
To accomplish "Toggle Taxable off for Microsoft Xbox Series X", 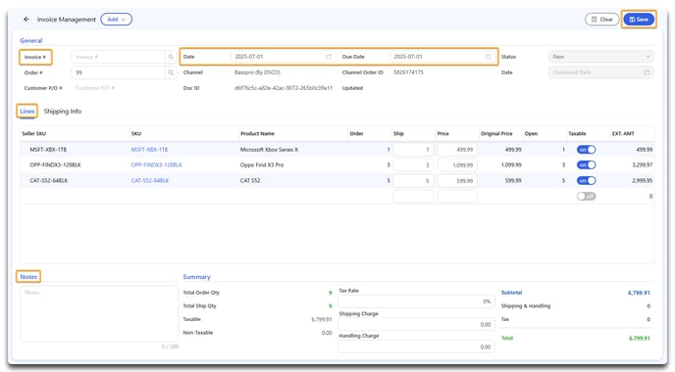I will [x=587, y=150].
